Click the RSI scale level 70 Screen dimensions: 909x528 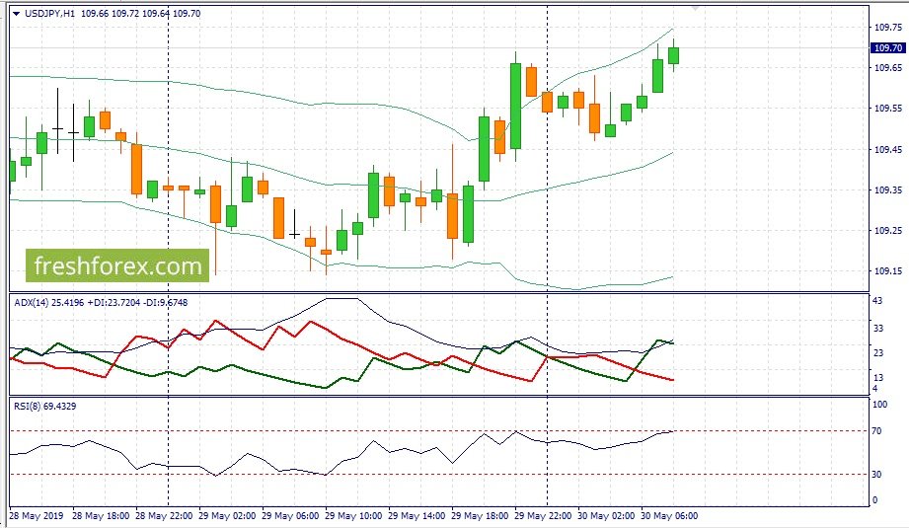(876, 431)
